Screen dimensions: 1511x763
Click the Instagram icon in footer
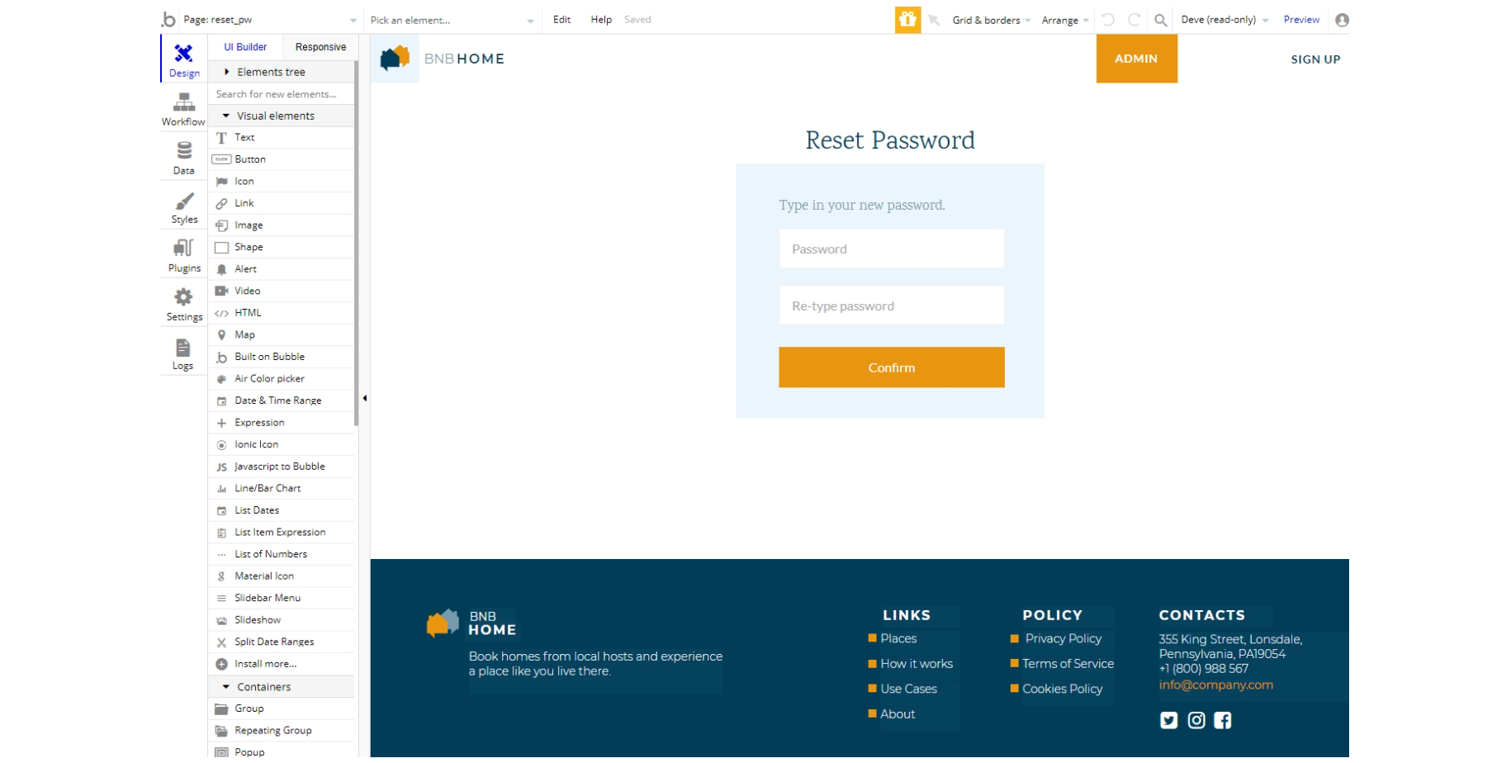click(x=1196, y=720)
